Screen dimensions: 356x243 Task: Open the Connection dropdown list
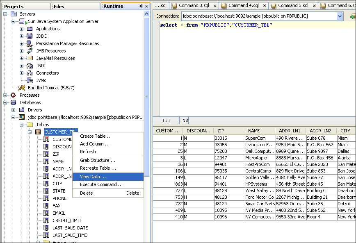[x=340, y=16]
